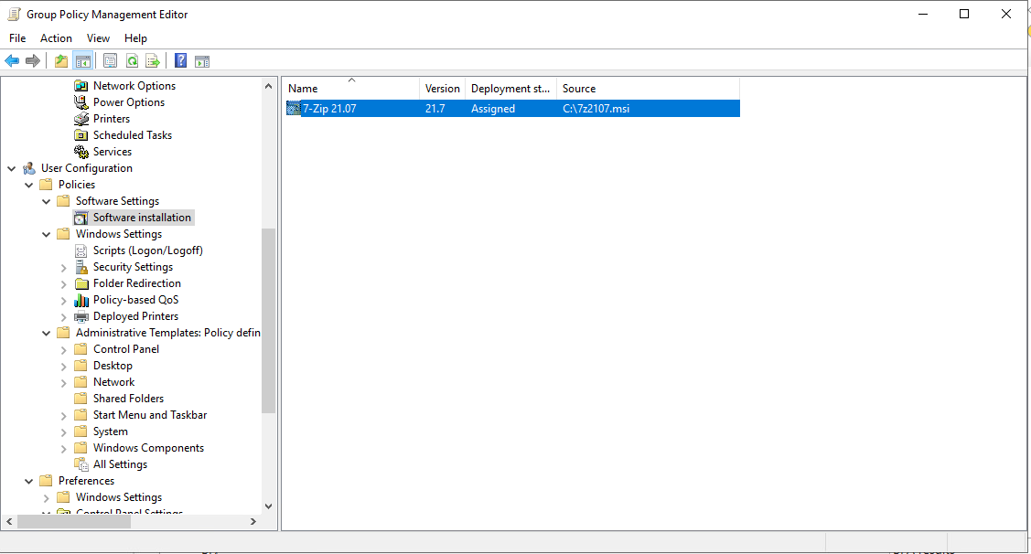This screenshot has width=1031, height=554.
Task: Click the tree scroll right arrow
Action: click(253, 521)
